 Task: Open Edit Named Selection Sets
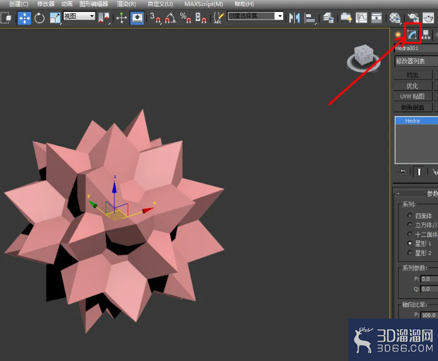point(218,18)
